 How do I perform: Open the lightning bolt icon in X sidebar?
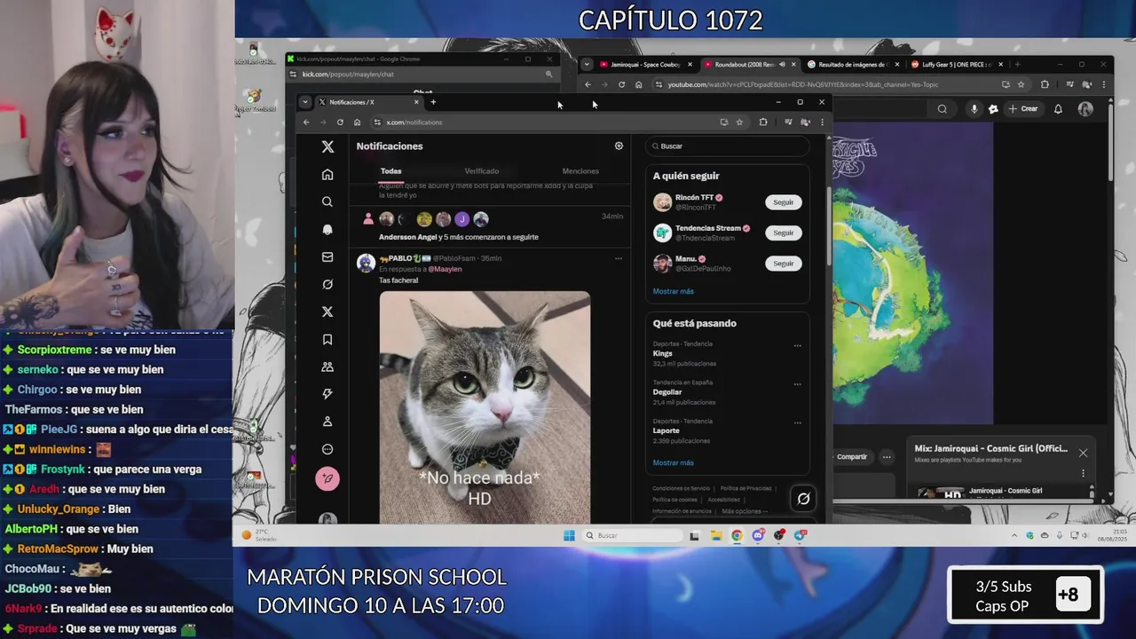327,394
